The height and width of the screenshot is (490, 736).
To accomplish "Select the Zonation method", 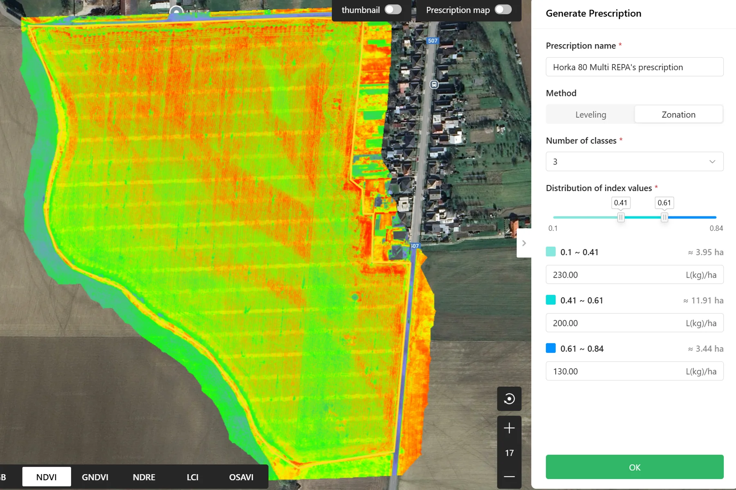I will 678,115.
